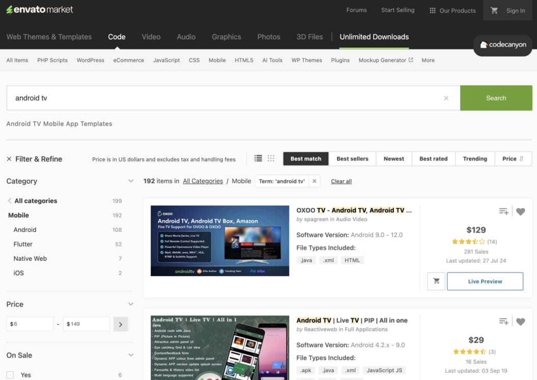Filter by Flutter category
The height and width of the screenshot is (380, 537).
pyautogui.click(x=23, y=244)
